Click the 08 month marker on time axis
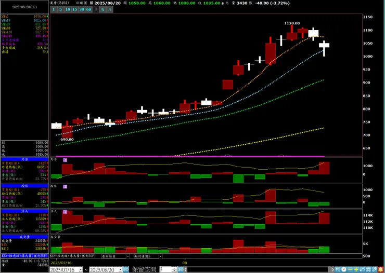Screen dimensions: 385x273 point(185,263)
